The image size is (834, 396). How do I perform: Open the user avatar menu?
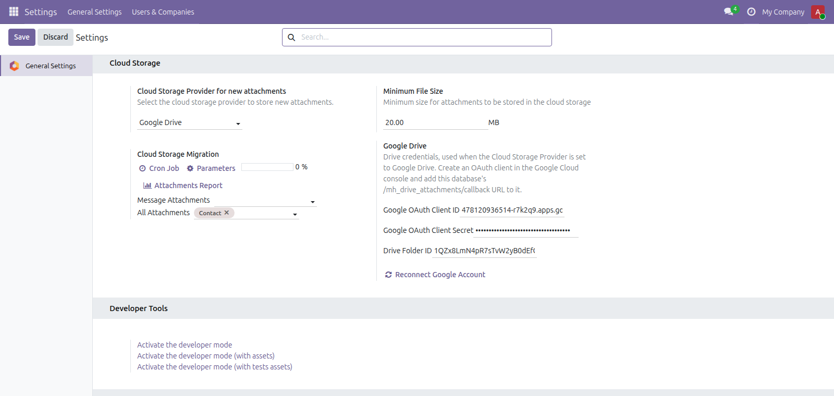(x=818, y=12)
